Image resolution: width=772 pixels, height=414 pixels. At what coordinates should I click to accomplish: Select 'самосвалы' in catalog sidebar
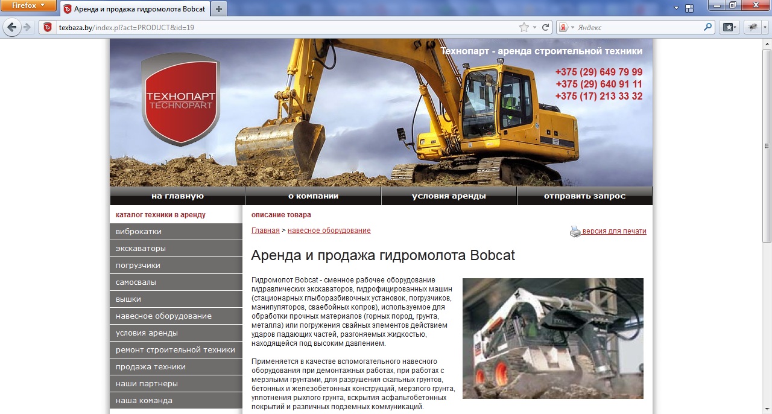(176, 282)
